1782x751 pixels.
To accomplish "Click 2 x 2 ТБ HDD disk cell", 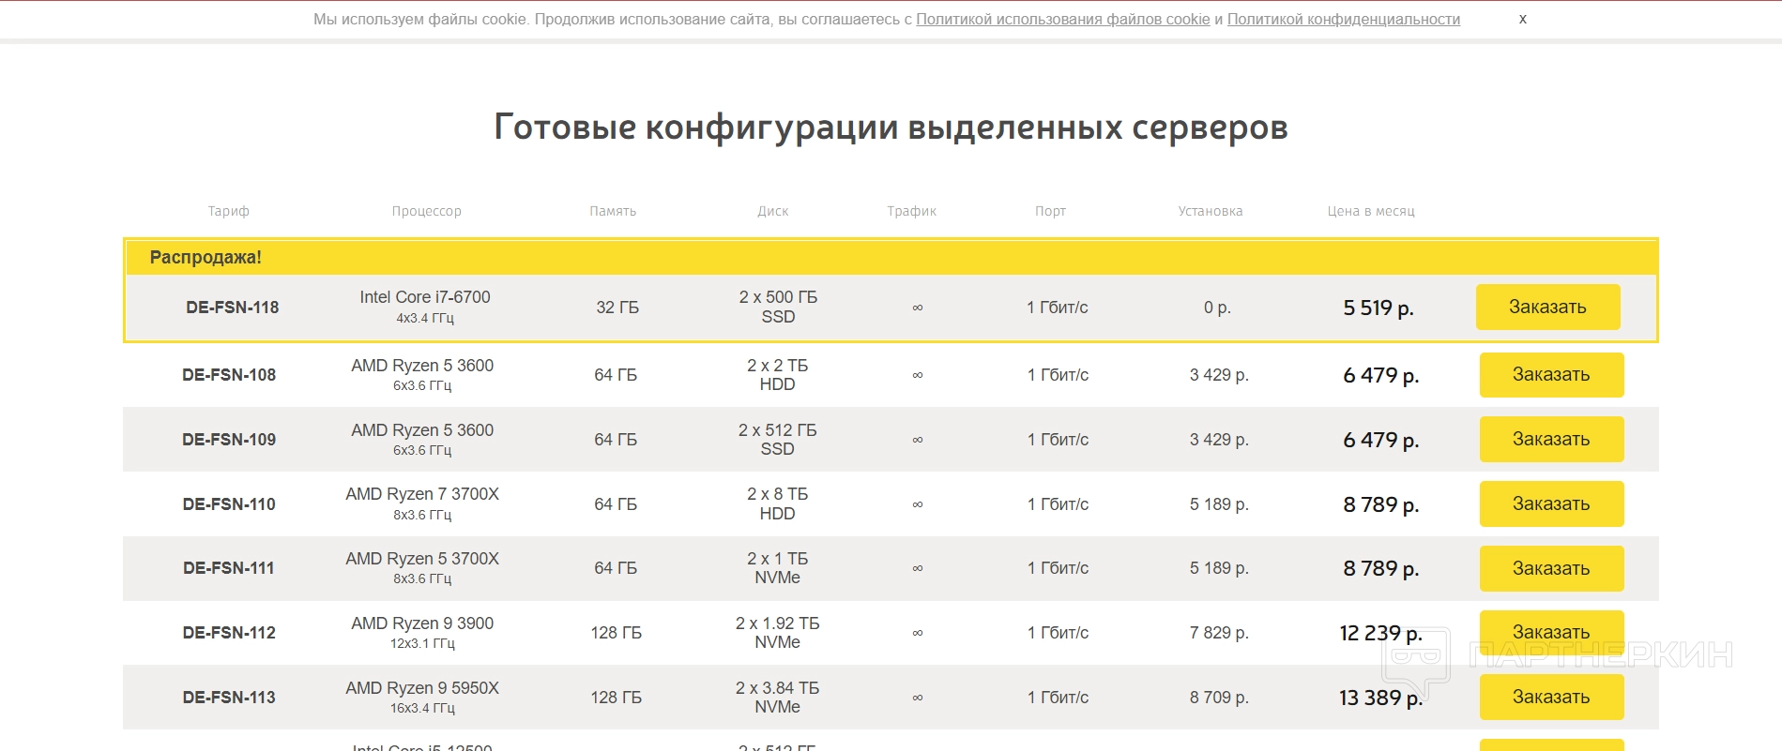I will [x=777, y=374].
